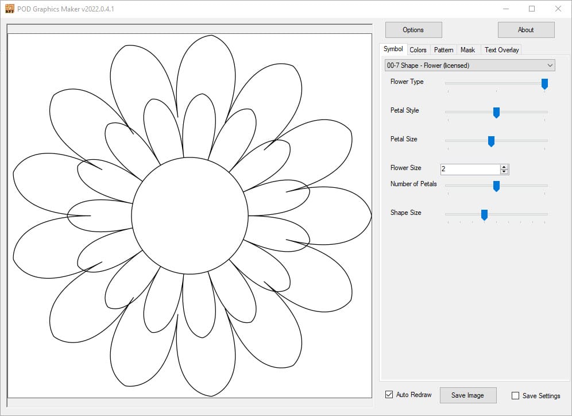The height and width of the screenshot is (416, 572).
Task: Click the Petal Size slider thumb
Action: pos(491,141)
